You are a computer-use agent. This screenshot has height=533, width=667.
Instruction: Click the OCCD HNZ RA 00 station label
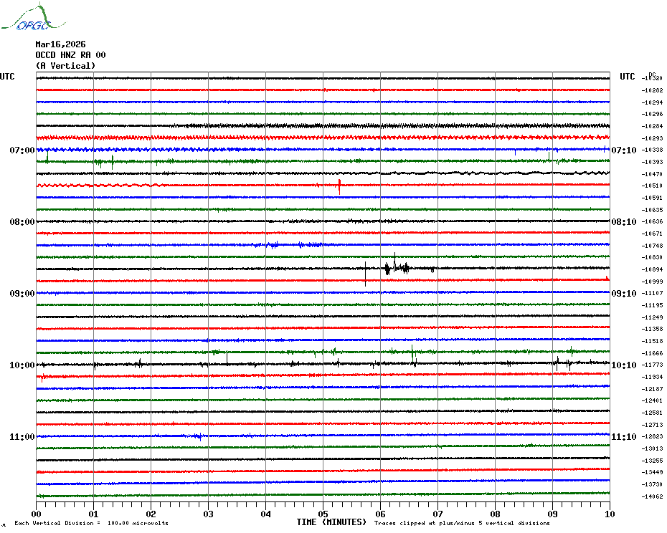pos(70,55)
